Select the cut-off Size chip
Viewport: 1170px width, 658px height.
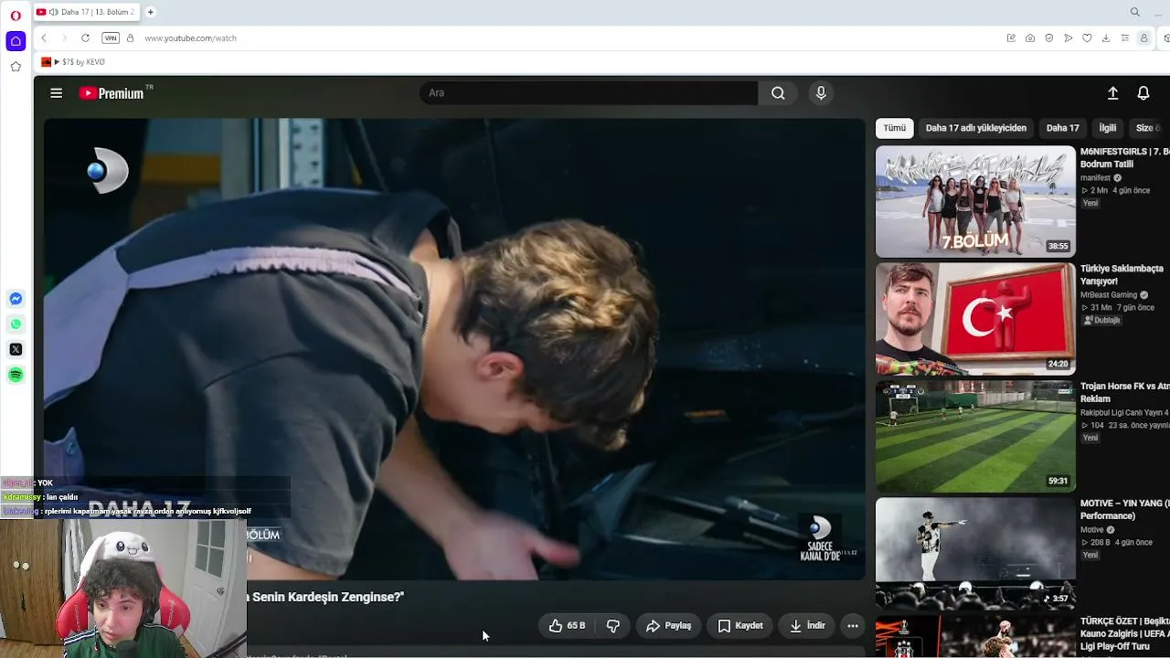(1149, 128)
